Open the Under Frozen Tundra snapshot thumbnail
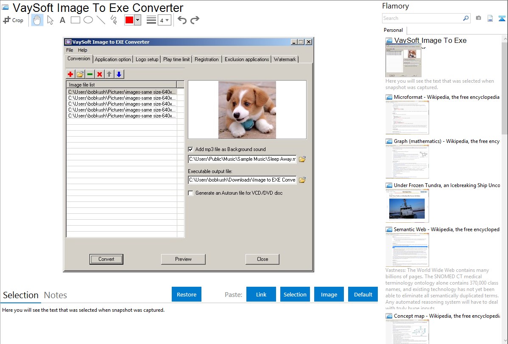The image size is (508, 344). coord(407,206)
